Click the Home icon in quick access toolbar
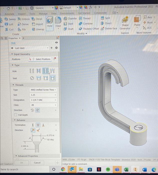The width and height of the screenshot is (158, 175). click(x=8, y=8)
